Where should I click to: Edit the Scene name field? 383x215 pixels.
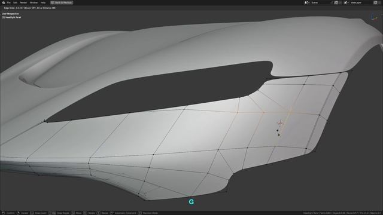(x=320, y=2)
